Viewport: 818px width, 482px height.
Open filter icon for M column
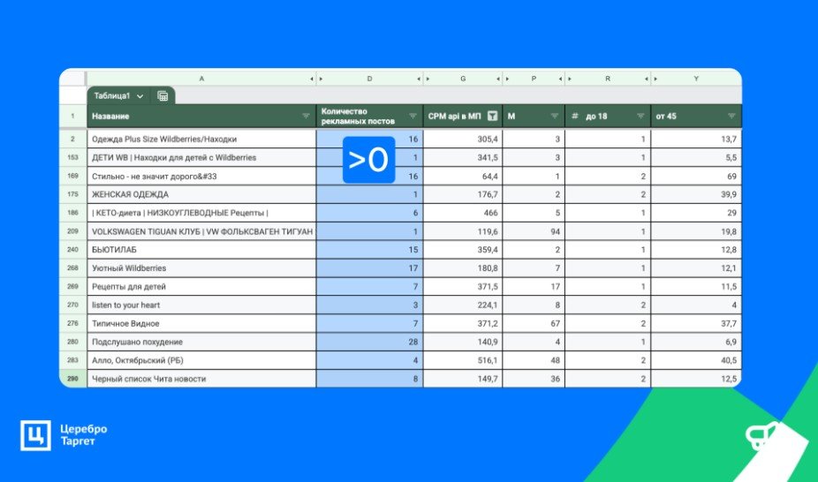[x=555, y=117]
